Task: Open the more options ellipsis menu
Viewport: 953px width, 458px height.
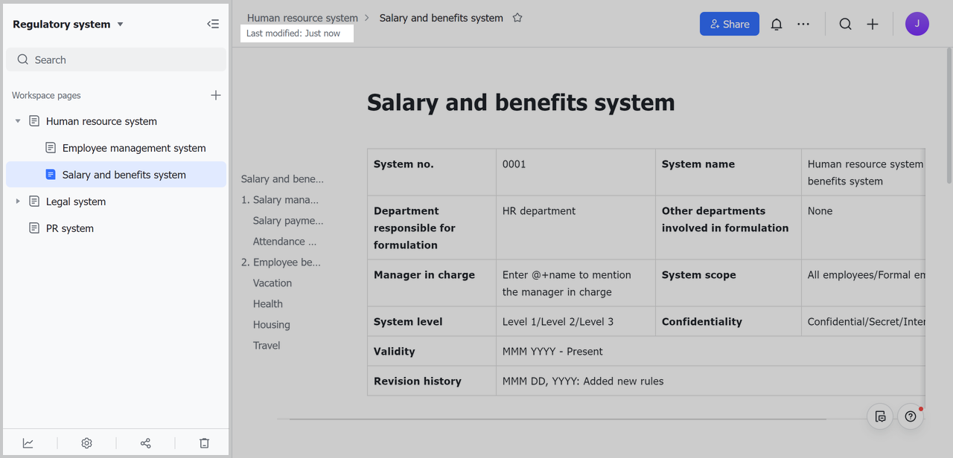Action: click(x=803, y=24)
